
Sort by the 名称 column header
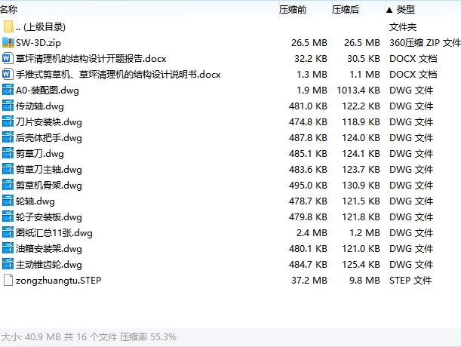pyautogui.click(x=8, y=9)
